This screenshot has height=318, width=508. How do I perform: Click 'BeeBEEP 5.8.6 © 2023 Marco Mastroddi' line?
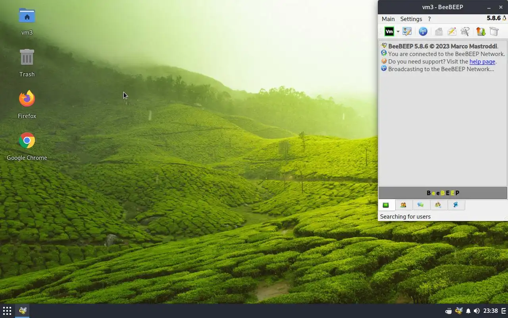point(443,47)
